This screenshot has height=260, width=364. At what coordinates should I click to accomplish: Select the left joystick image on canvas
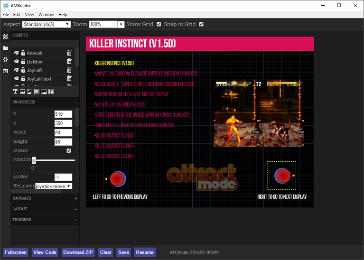pyautogui.click(x=118, y=179)
